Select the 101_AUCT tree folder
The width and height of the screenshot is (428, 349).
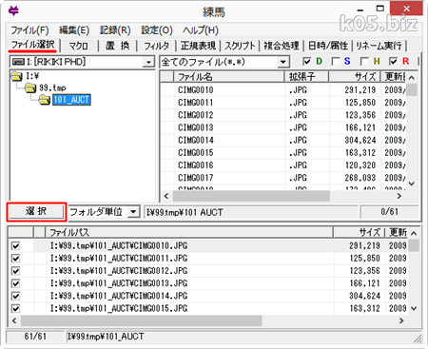tap(71, 100)
